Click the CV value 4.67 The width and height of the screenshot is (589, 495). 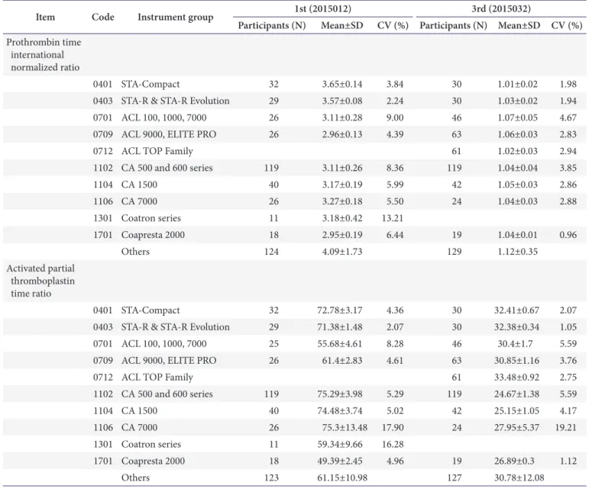coord(568,117)
